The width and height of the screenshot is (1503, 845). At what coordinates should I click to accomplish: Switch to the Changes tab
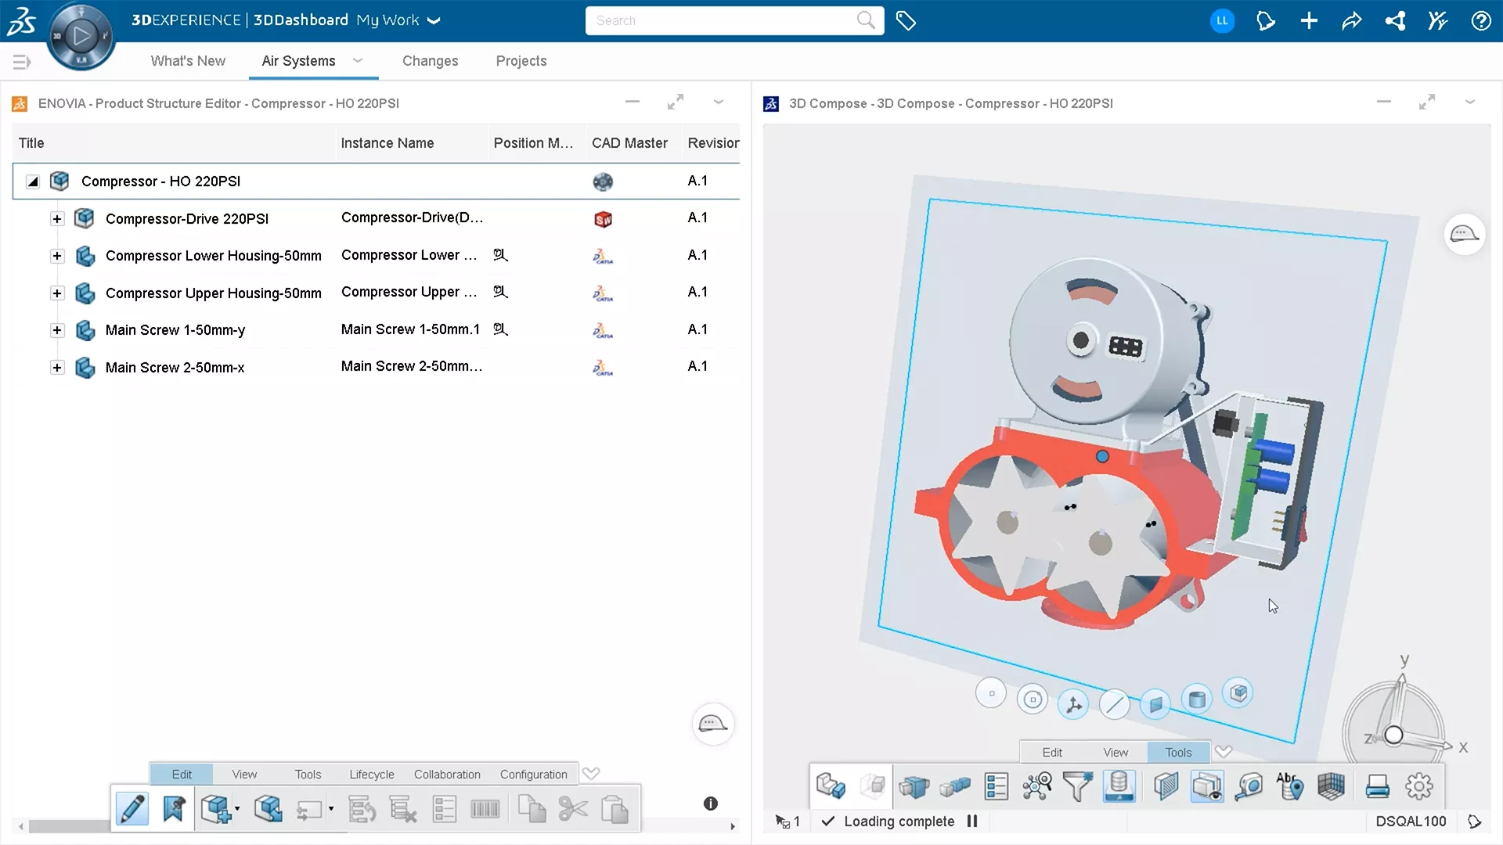pos(430,61)
